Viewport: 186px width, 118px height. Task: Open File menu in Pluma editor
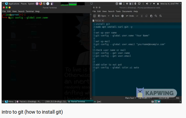click(94, 11)
